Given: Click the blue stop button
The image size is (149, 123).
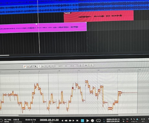Looking at the screenshot, I should [x=83, y=120].
